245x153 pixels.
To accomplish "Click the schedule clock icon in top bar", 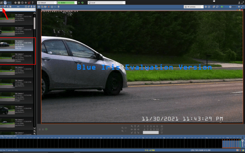I will 22,3.
